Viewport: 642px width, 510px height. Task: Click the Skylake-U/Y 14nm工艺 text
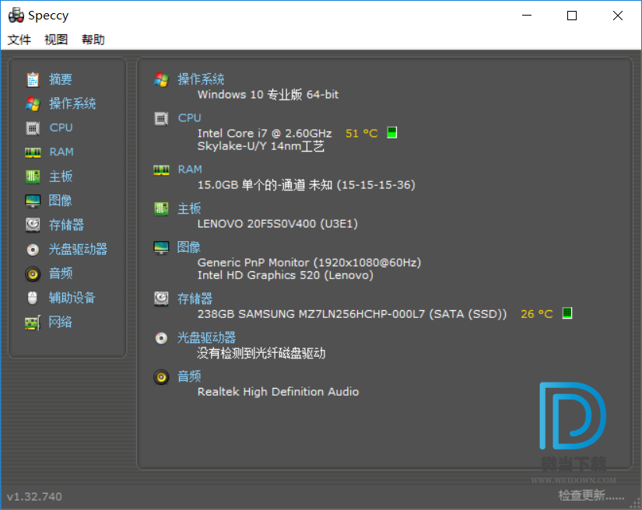click(x=261, y=146)
